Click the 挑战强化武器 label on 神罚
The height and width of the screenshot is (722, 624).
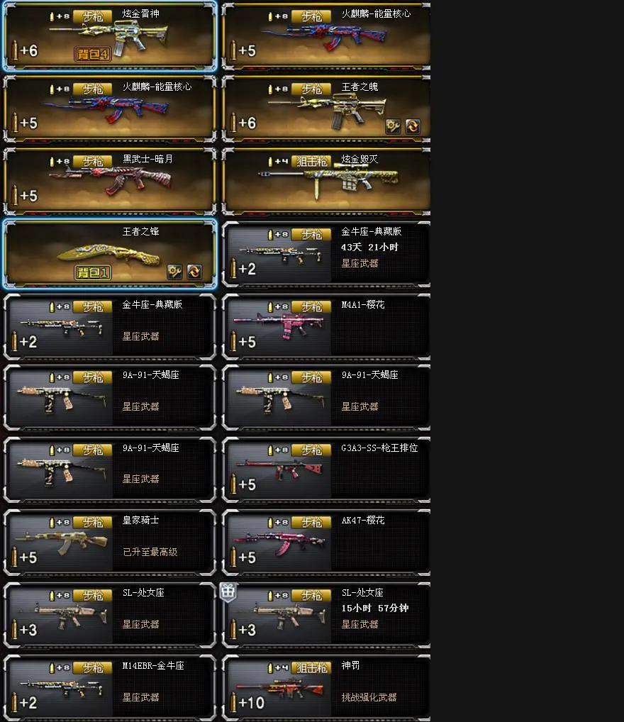369,697
